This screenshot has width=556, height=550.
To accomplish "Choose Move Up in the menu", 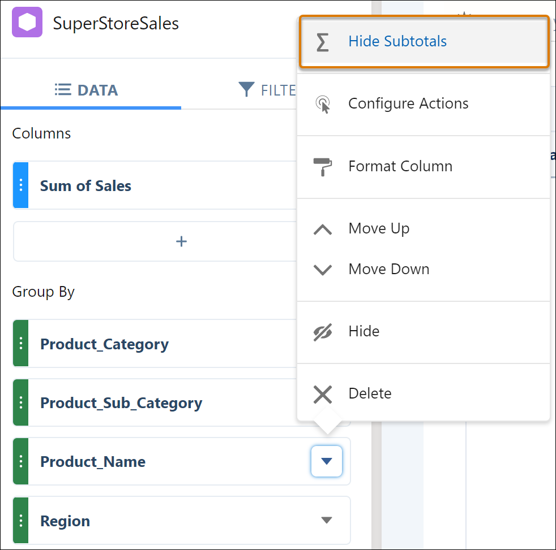I will [x=379, y=229].
